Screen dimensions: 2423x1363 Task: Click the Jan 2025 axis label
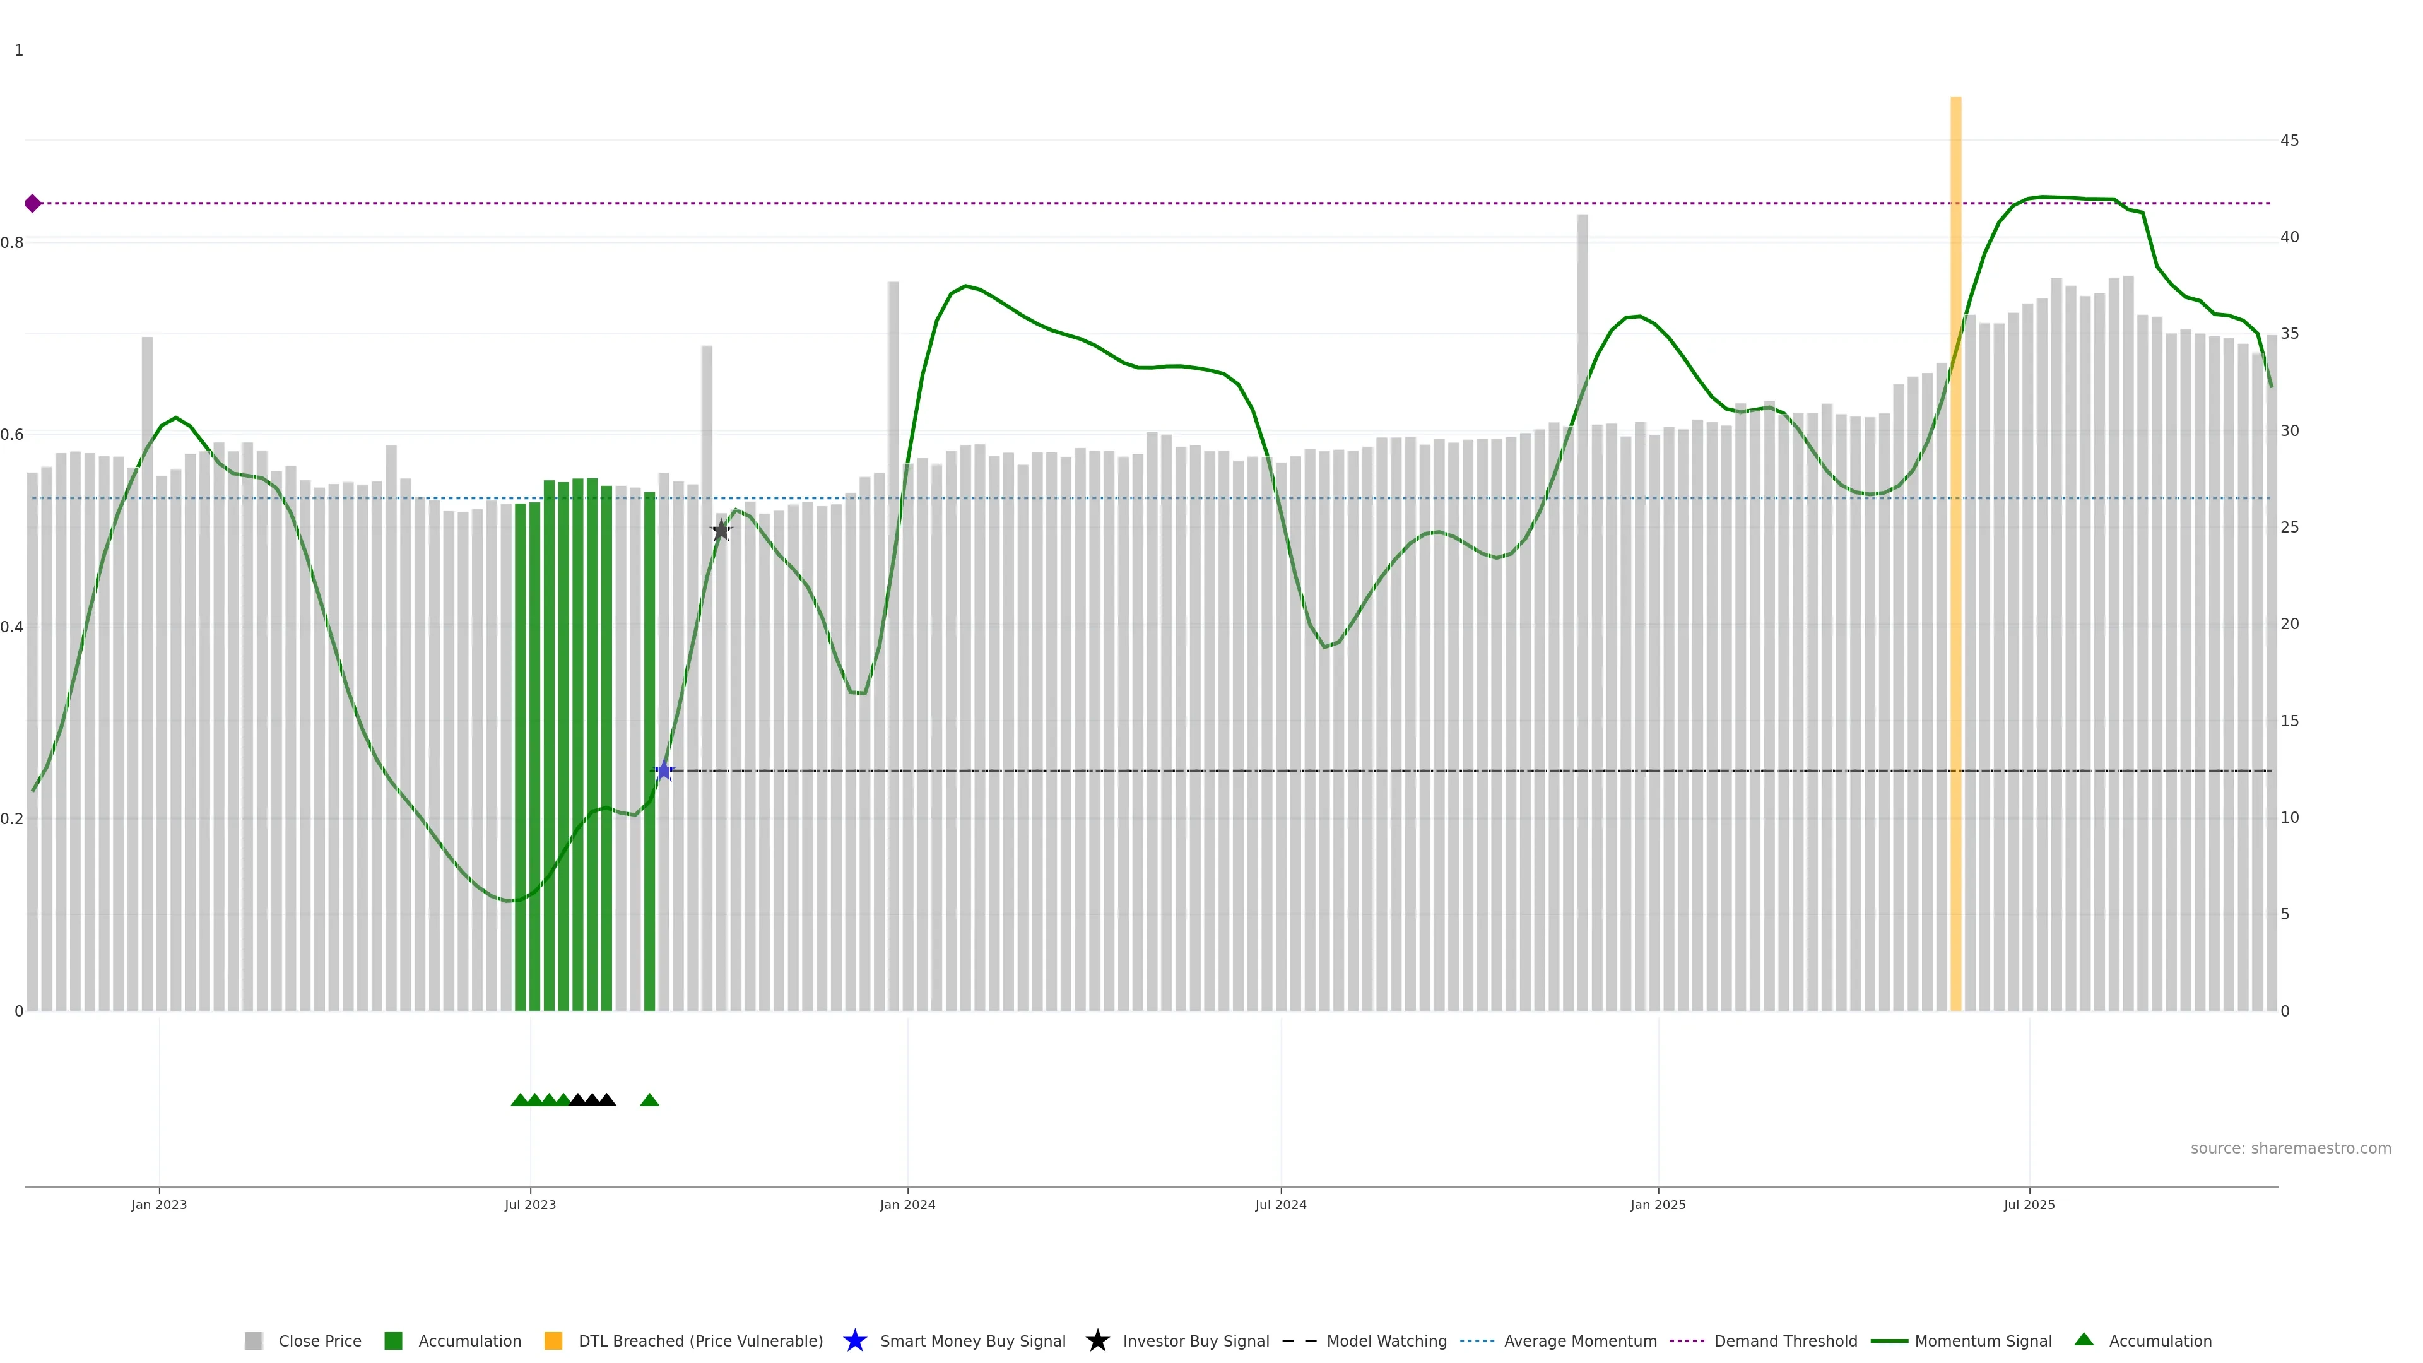tap(1658, 1204)
